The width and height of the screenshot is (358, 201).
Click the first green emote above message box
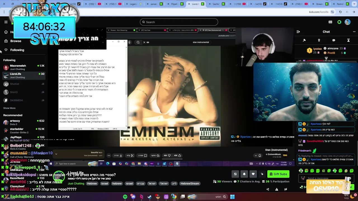tap(301, 171)
